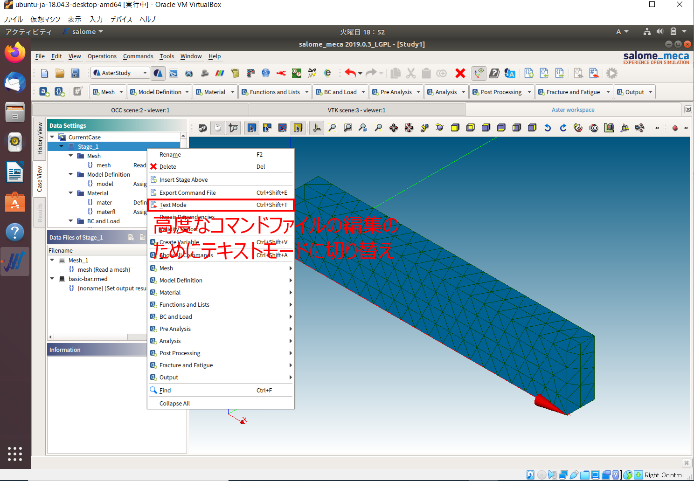The image size is (694, 481).
Task: Select the global panning tool
Action: 409,128
